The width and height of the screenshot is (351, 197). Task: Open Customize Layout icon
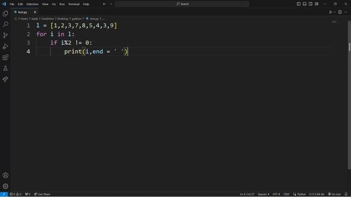click(316, 4)
